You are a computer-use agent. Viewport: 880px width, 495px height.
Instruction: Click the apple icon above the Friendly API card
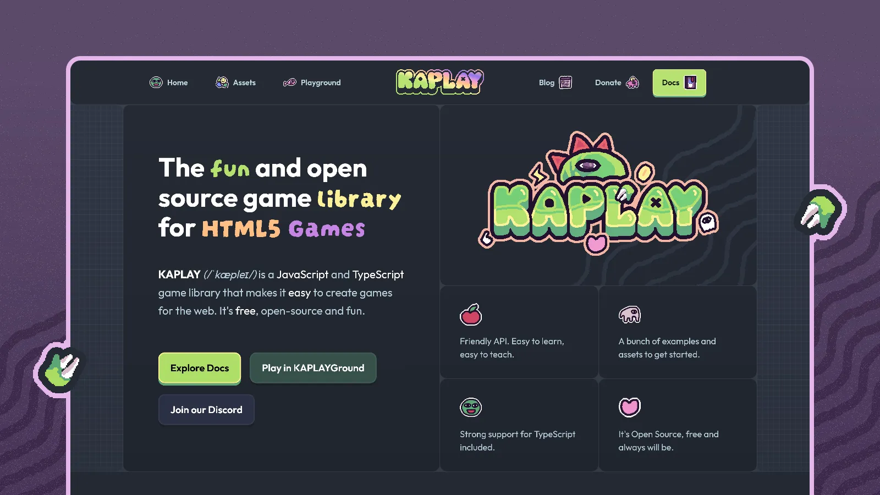tap(471, 315)
